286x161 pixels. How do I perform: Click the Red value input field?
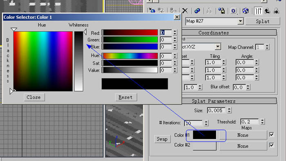coord(166,32)
